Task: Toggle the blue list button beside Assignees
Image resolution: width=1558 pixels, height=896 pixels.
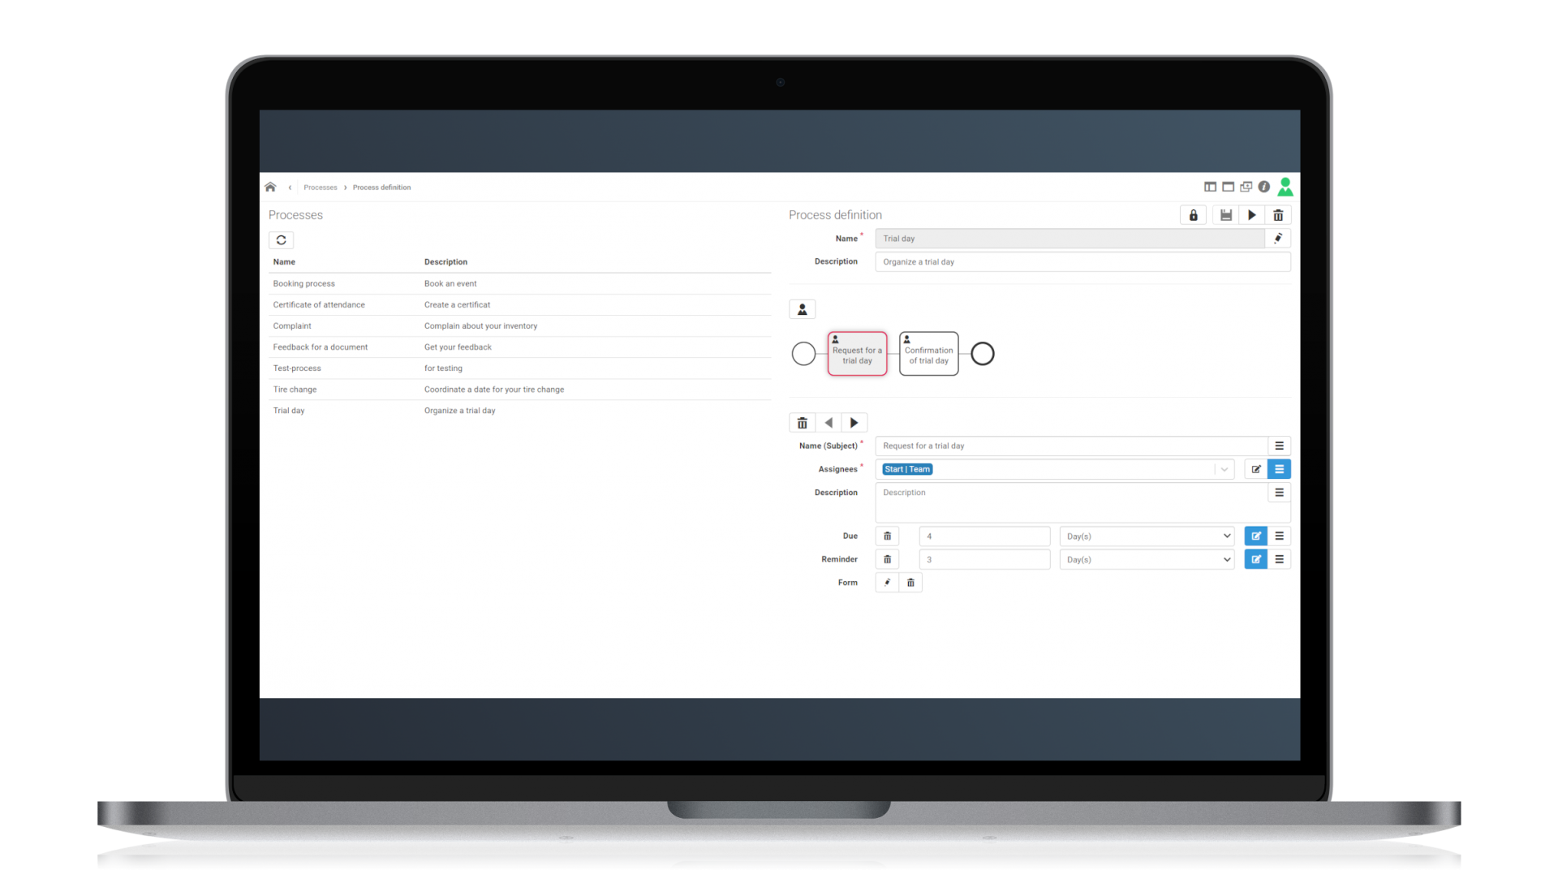Action: click(x=1279, y=469)
